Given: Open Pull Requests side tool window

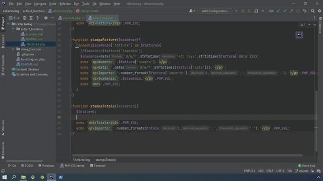Looking at the screenshot, I should (3, 65).
